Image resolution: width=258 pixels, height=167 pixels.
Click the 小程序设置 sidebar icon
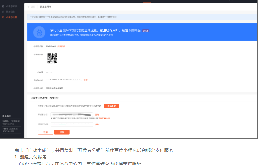pyautogui.click(x=3, y=17)
